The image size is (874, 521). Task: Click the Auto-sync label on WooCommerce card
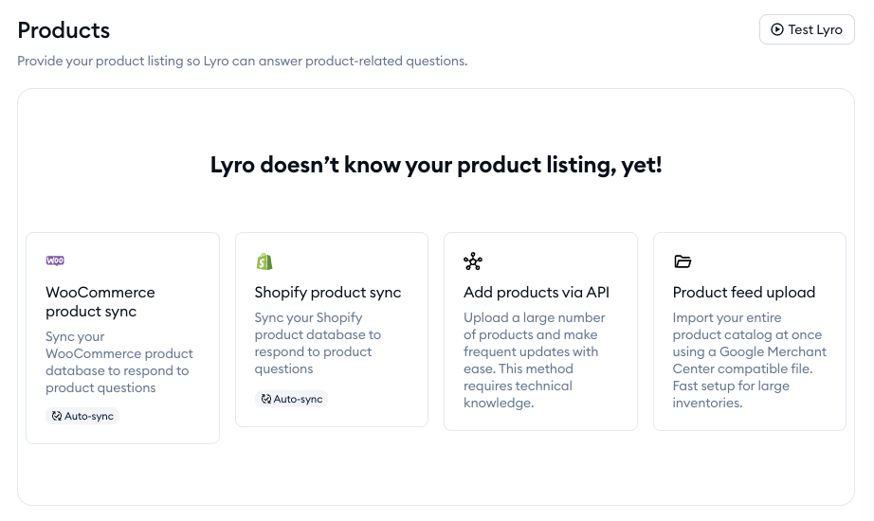[x=89, y=416]
